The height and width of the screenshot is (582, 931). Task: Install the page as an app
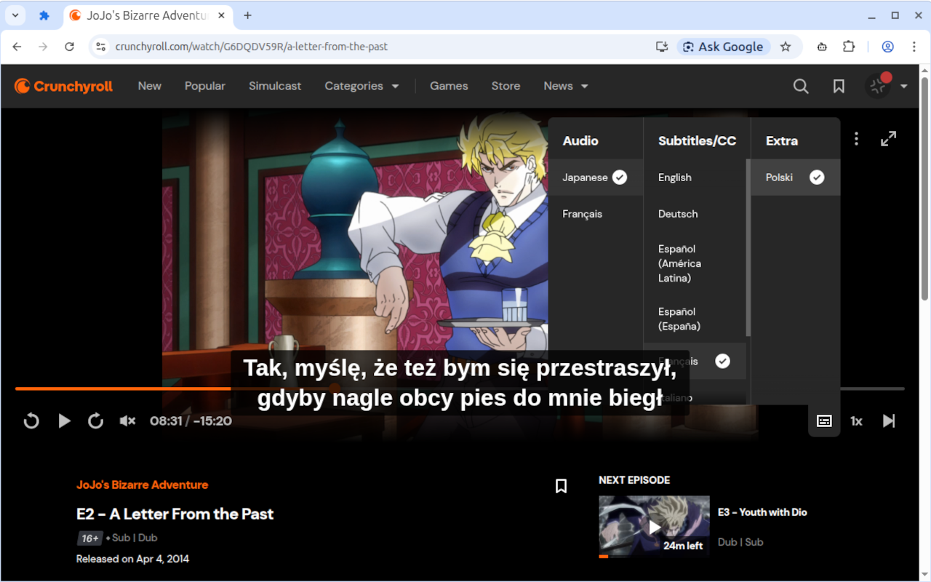[662, 47]
